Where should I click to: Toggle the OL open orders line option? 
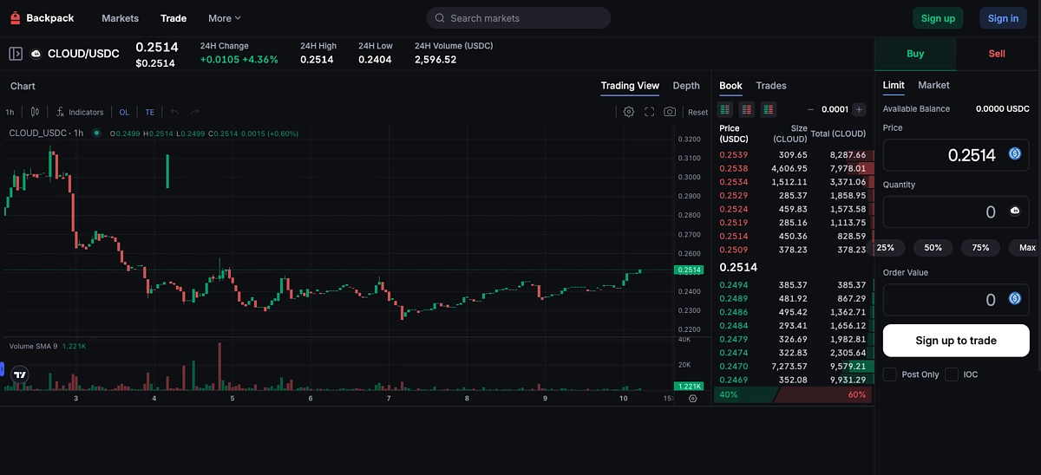(124, 112)
